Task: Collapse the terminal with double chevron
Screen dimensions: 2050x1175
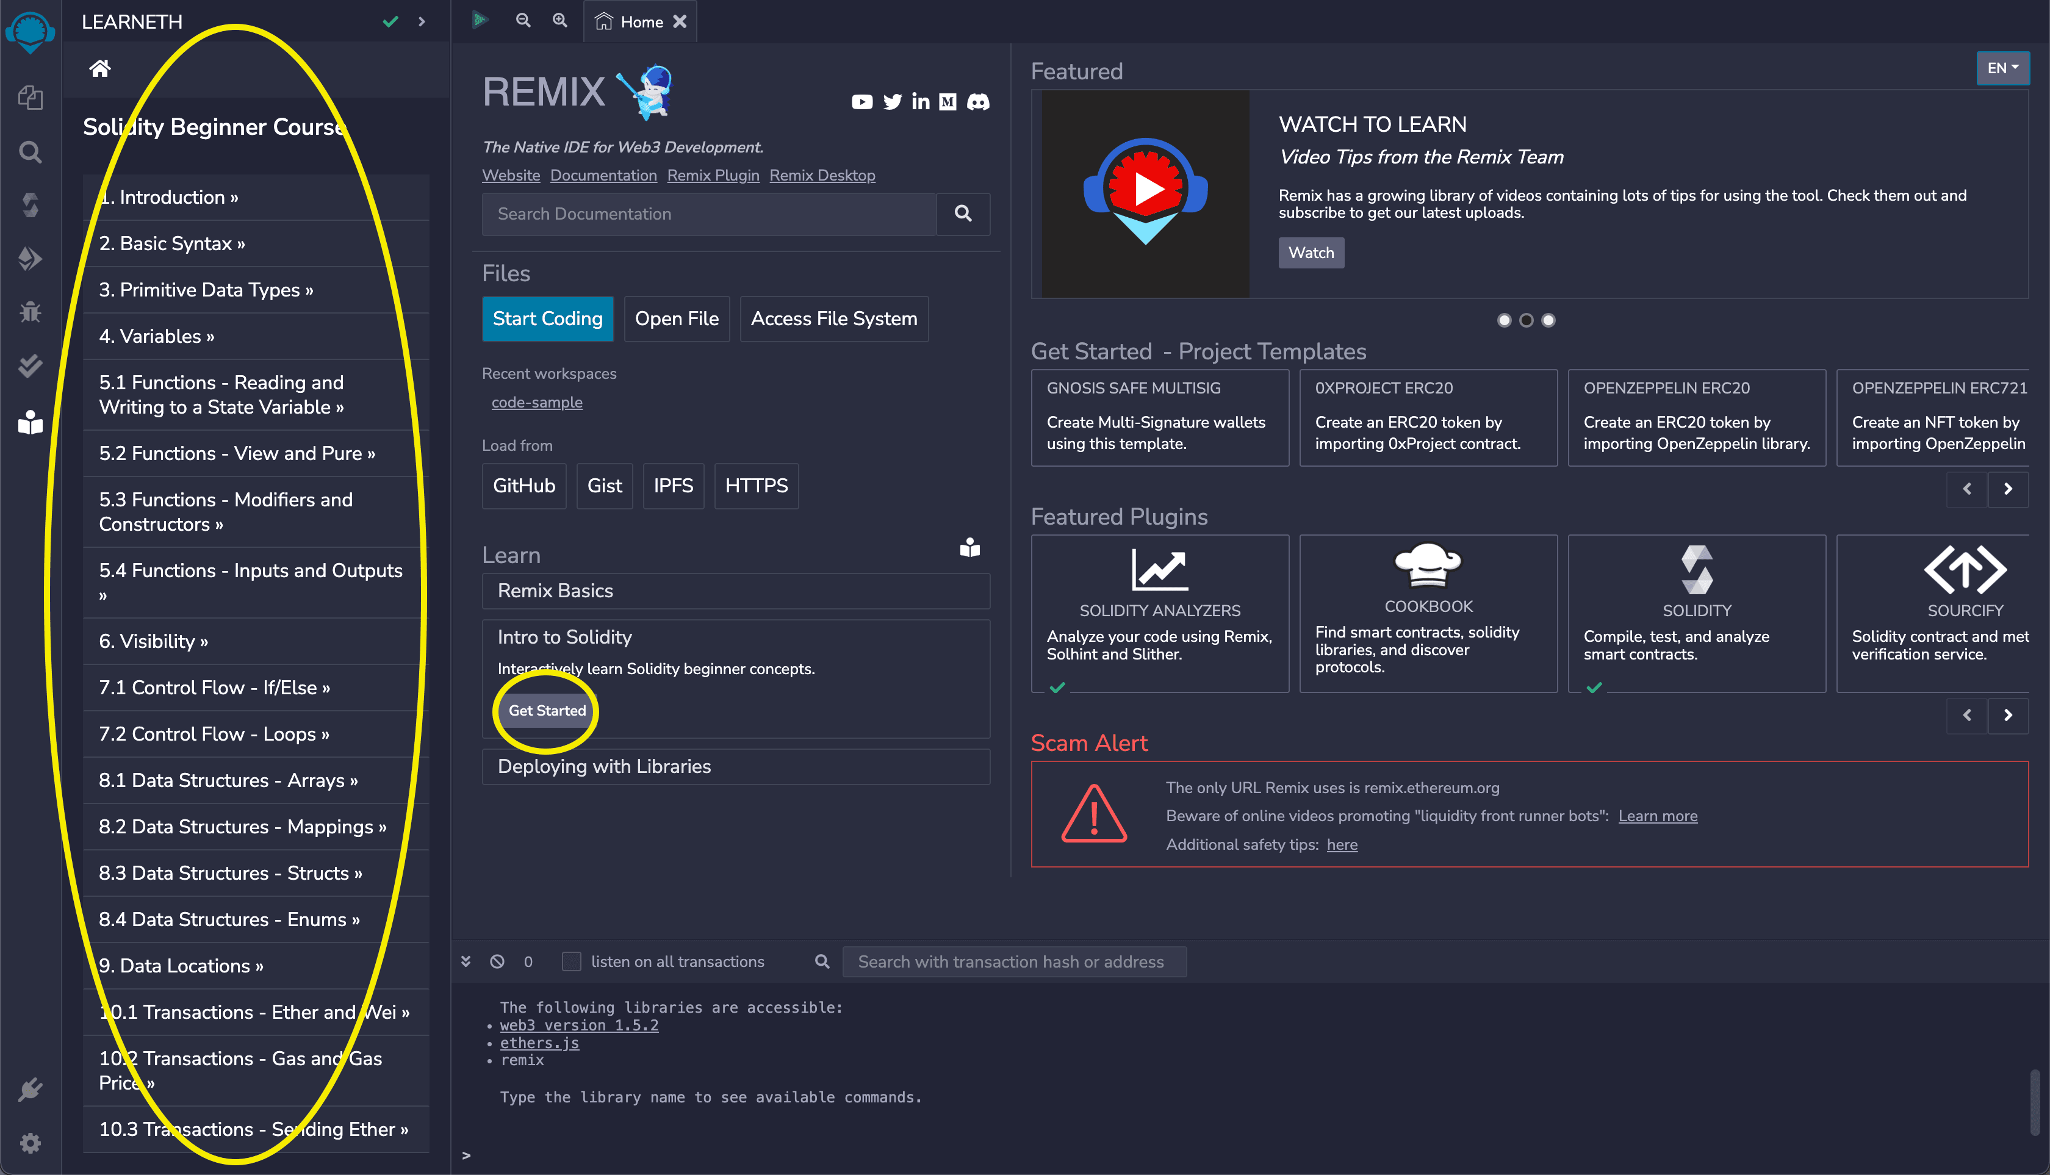Action: [x=466, y=961]
